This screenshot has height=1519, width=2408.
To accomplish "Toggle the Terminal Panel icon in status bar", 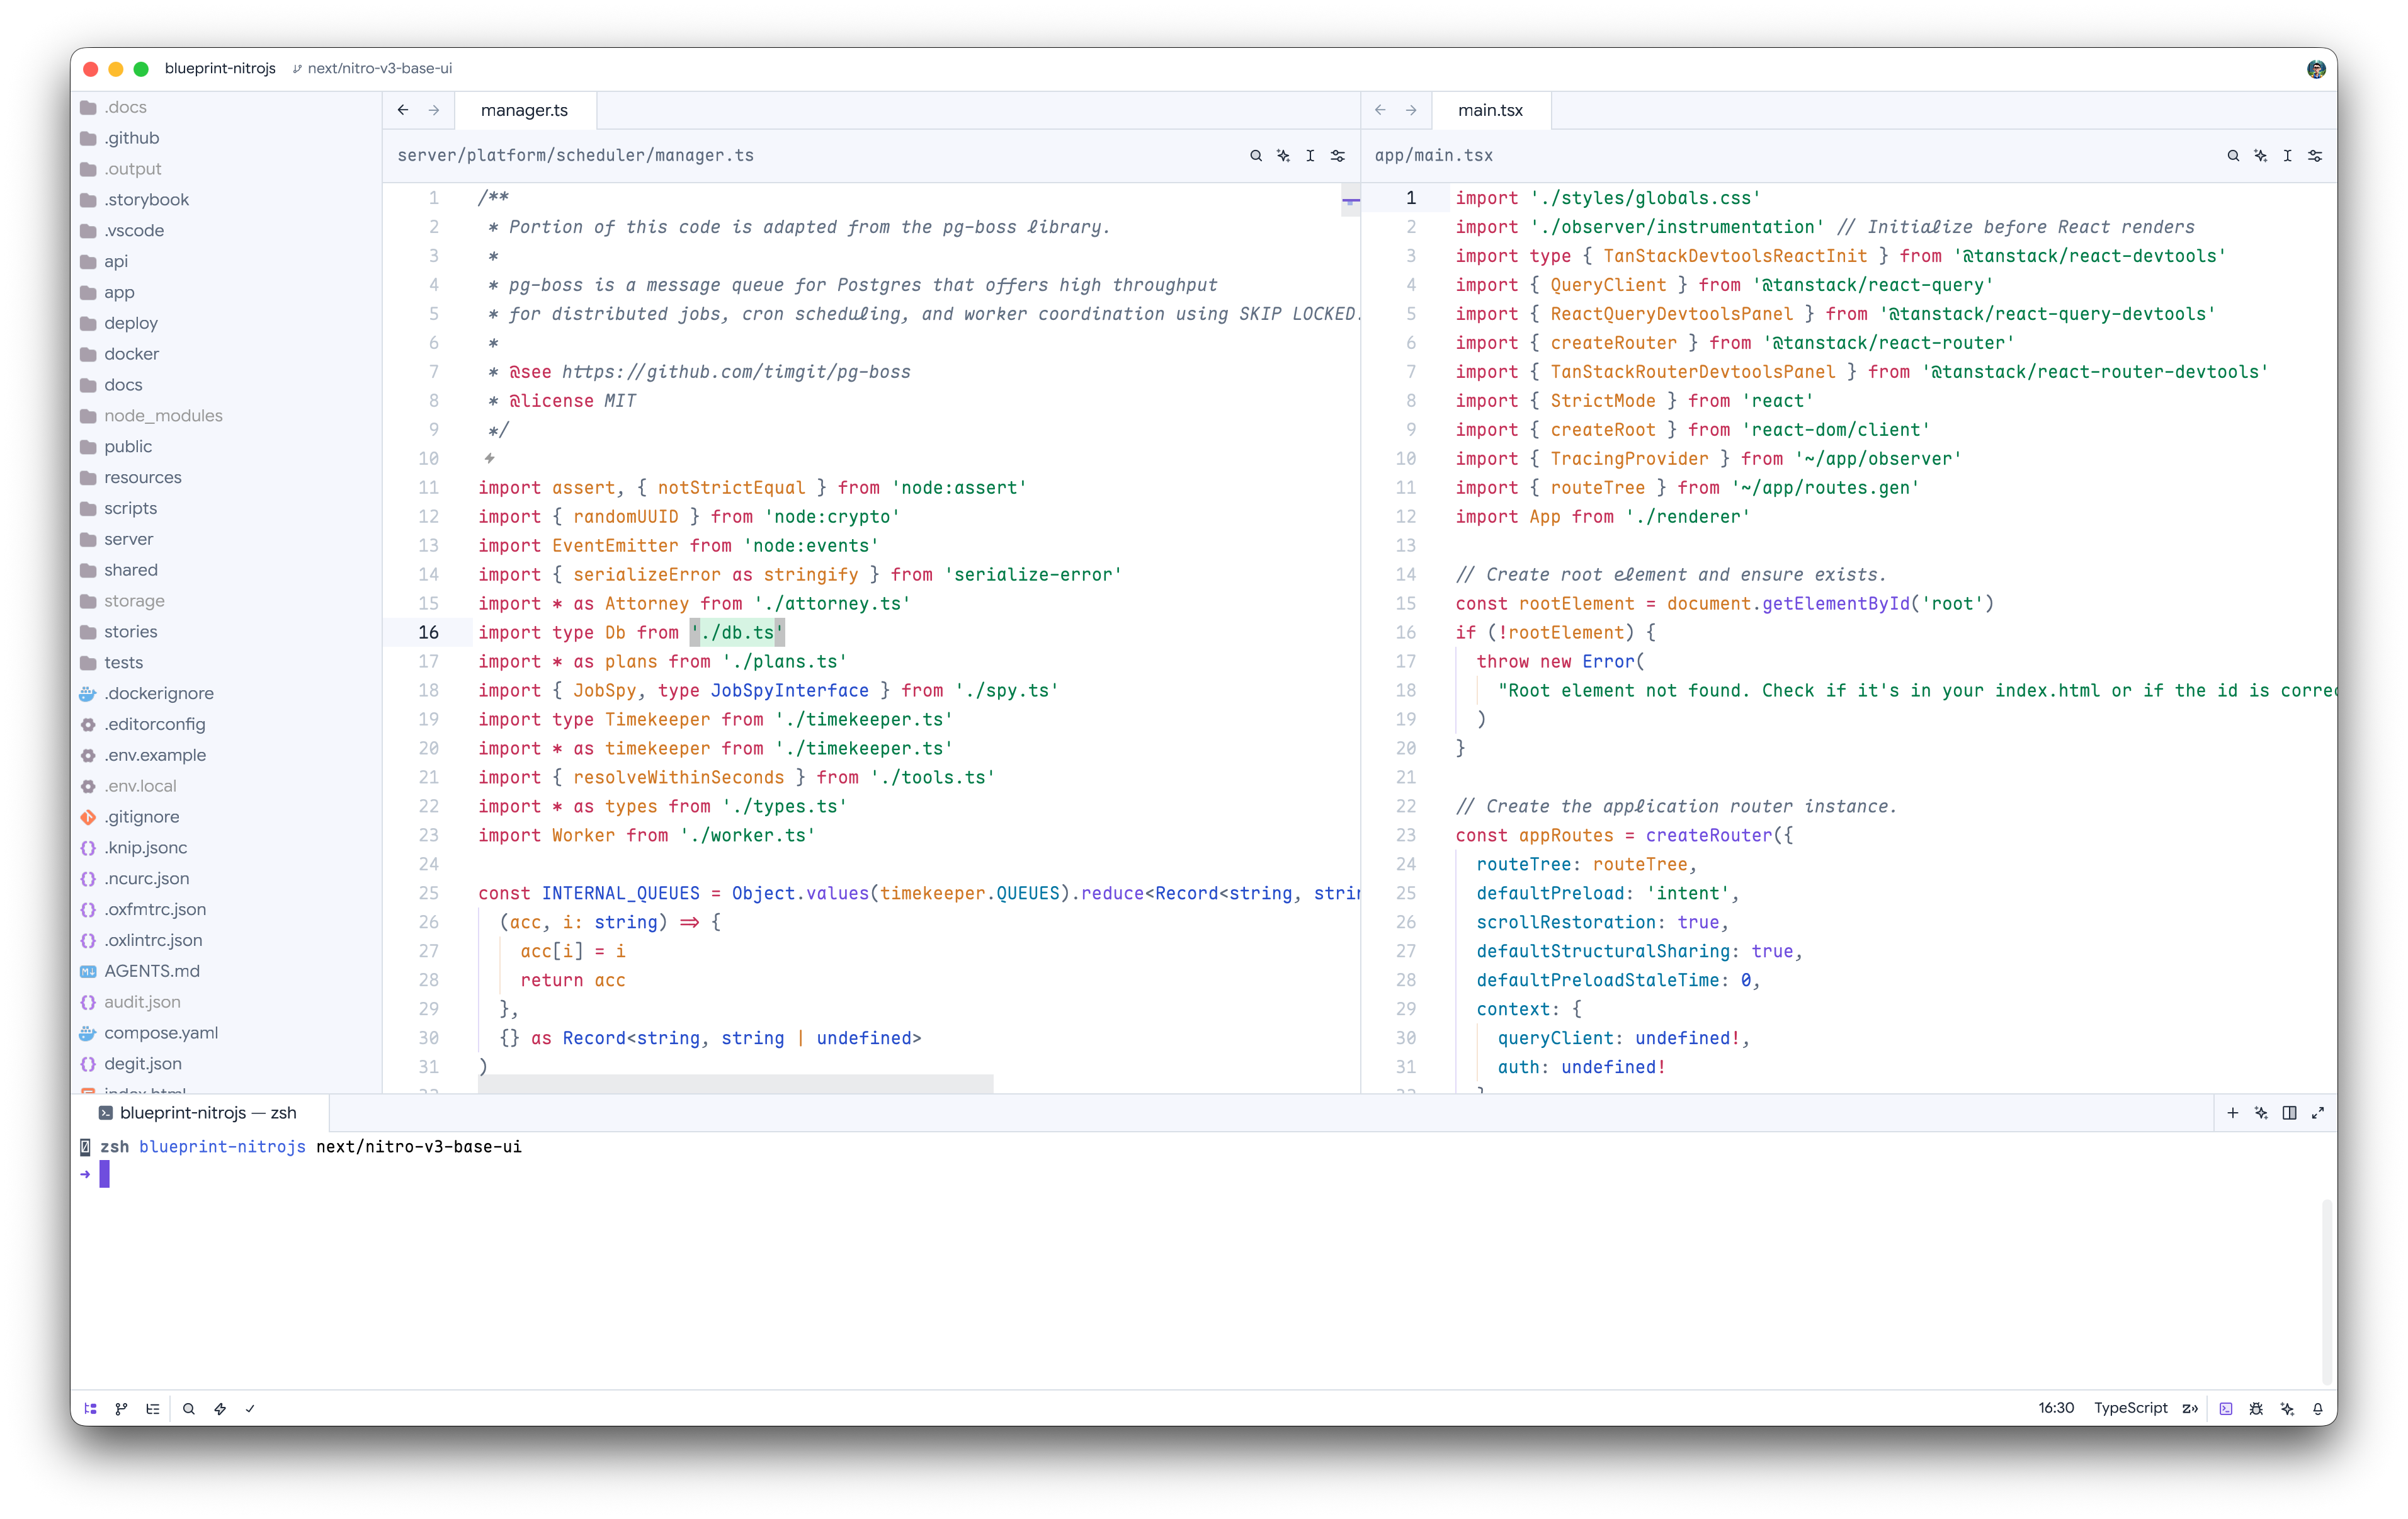I will click(x=2226, y=1408).
